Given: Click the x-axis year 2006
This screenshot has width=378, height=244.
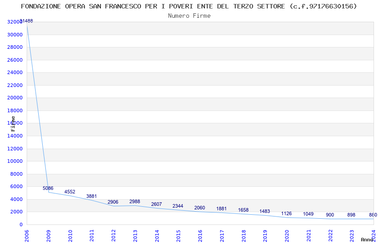Looking at the screenshot, I should (27, 236).
